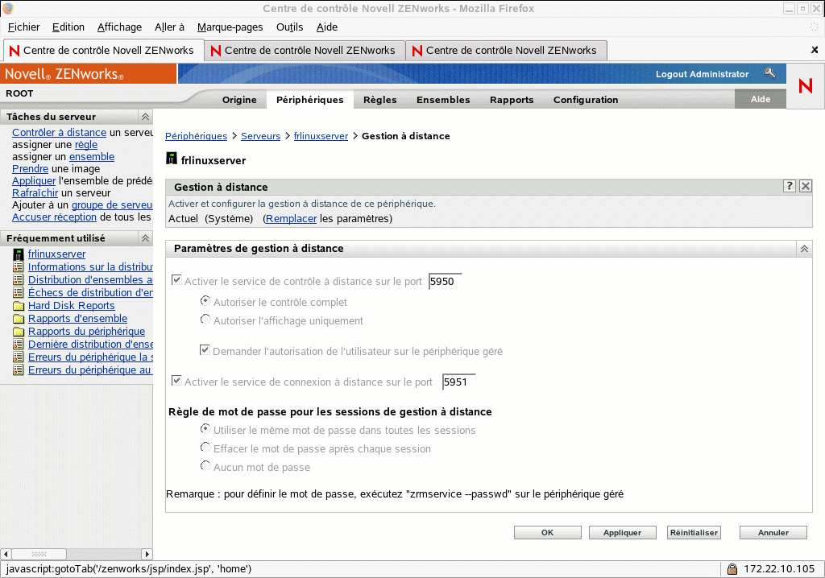This screenshot has width=825, height=578.
Task: Click the Firefox icon in the title bar
Action: click(8, 8)
